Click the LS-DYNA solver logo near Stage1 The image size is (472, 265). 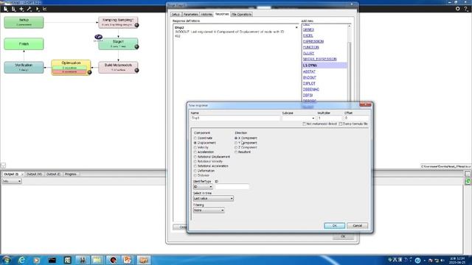tap(98, 37)
